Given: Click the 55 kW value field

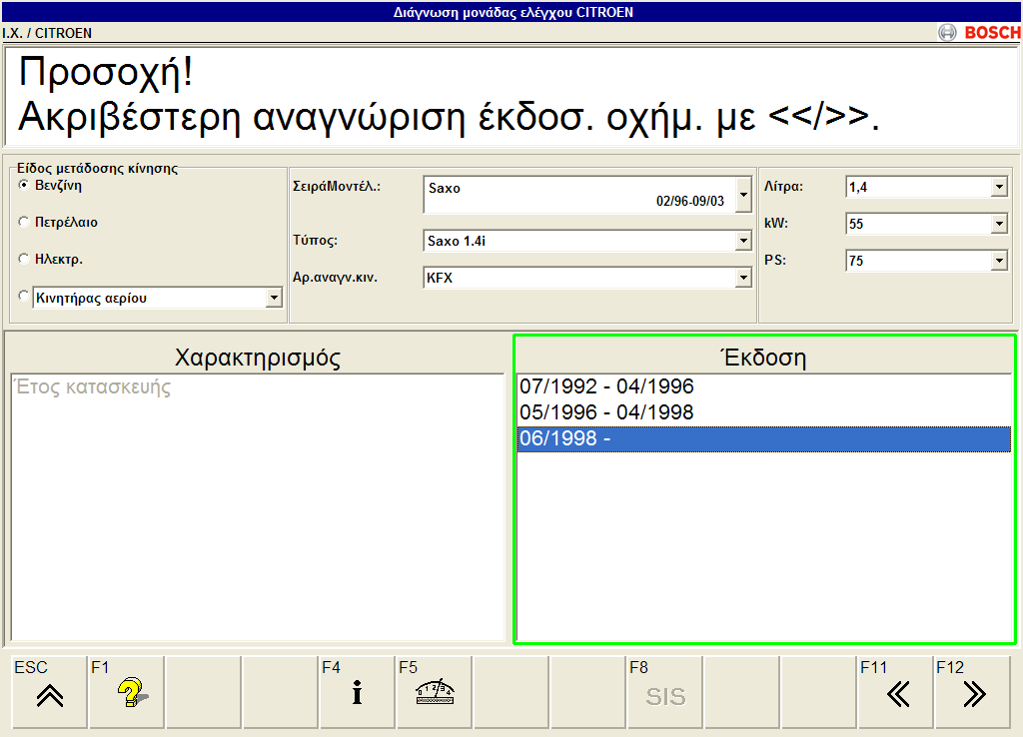Looking at the screenshot, I should point(919,224).
